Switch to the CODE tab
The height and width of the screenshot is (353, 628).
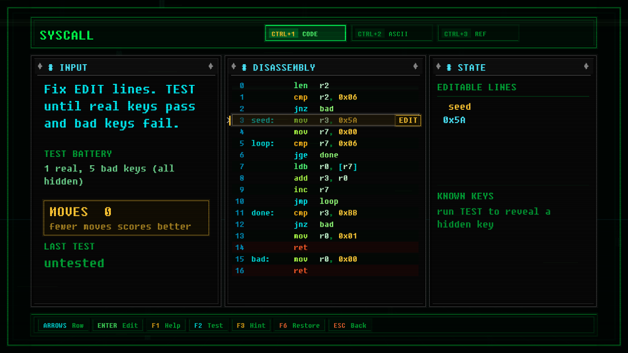click(305, 33)
